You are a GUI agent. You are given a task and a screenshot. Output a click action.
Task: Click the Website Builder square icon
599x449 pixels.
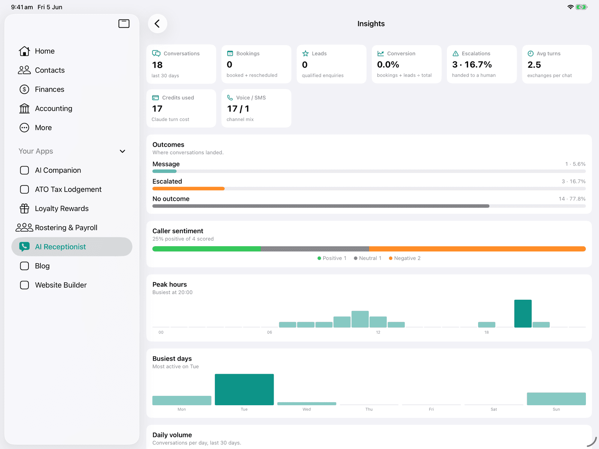point(24,285)
